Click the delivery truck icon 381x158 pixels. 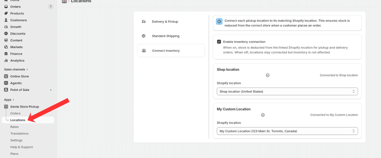click(x=144, y=22)
